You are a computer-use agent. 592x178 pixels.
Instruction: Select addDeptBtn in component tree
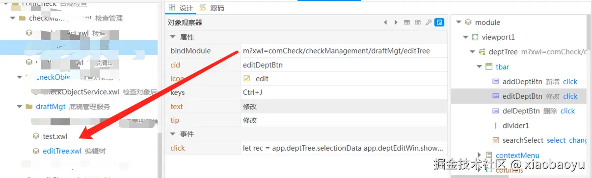point(522,81)
